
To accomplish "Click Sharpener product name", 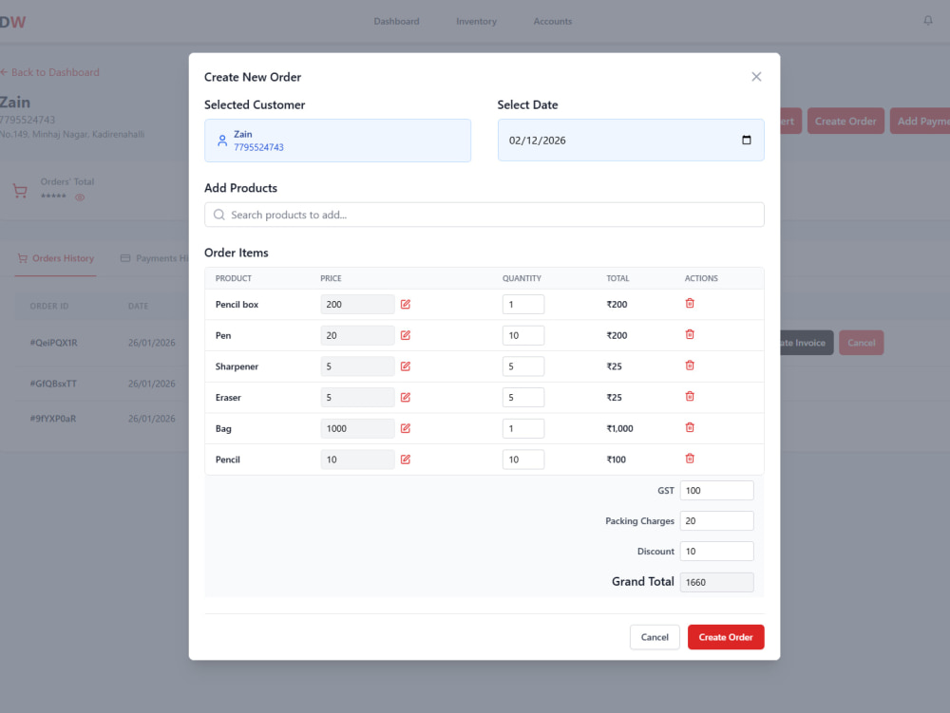I will pos(237,366).
